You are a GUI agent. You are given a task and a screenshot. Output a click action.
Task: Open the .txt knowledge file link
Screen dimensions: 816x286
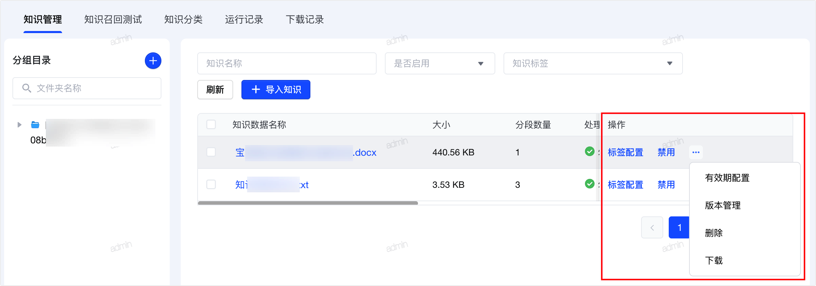click(272, 185)
